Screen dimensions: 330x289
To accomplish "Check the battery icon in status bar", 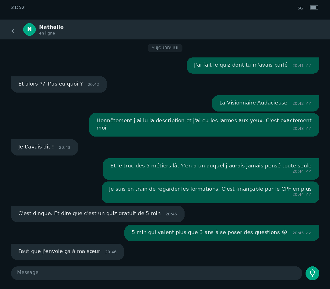I will pos(314,8).
